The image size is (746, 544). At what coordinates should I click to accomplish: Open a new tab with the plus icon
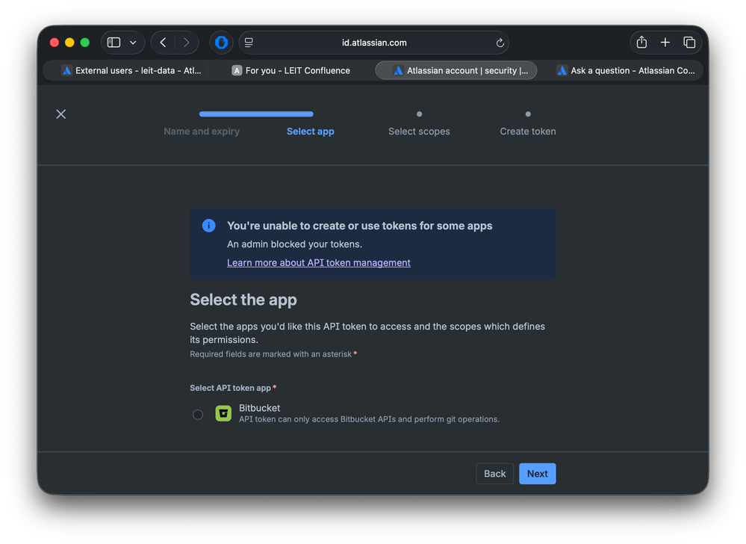pos(665,43)
